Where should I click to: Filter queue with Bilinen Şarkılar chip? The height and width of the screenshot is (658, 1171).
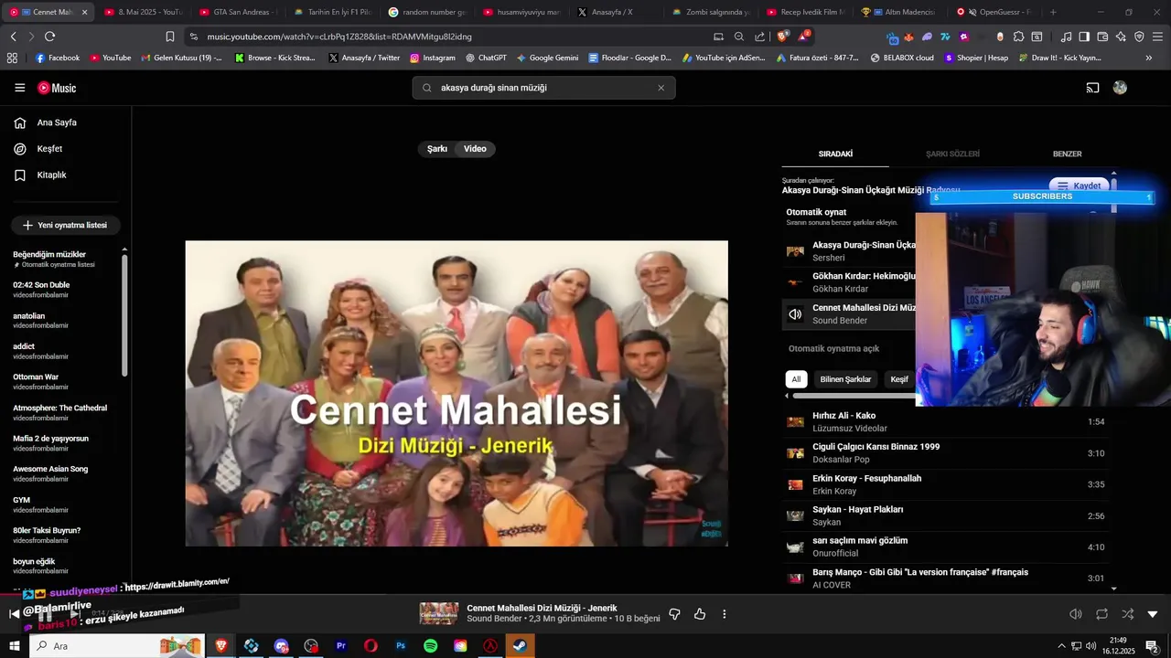[x=845, y=379]
